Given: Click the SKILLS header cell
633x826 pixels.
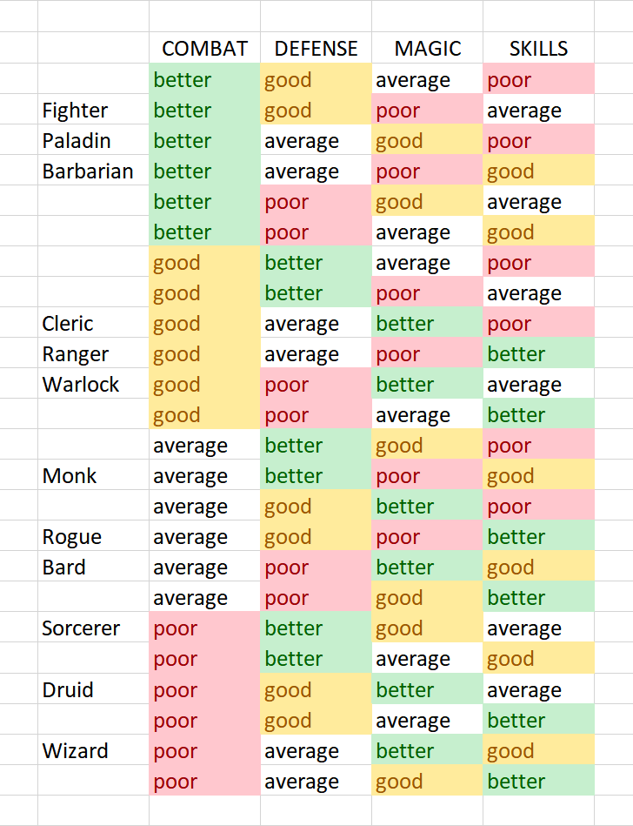Looking at the screenshot, I should tap(538, 49).
